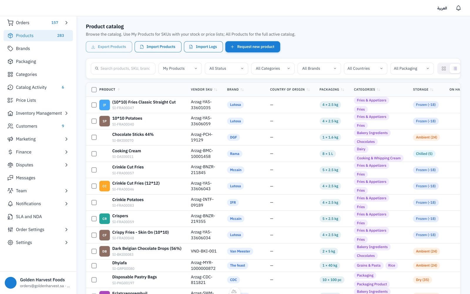This screenshot has height=294, width=470.
Task: Click the Messages chat icon
Action: coord(10,178)
